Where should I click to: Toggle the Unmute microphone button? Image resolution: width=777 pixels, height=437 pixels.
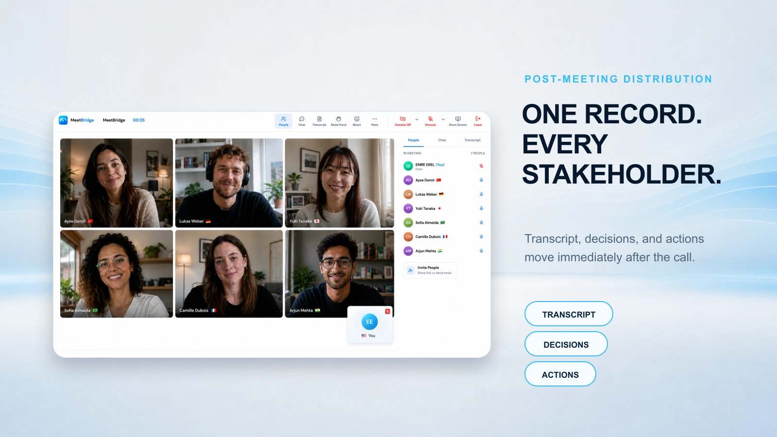tap(430, 121)
